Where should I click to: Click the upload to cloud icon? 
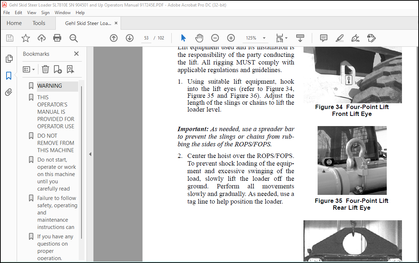coord(41,38)
